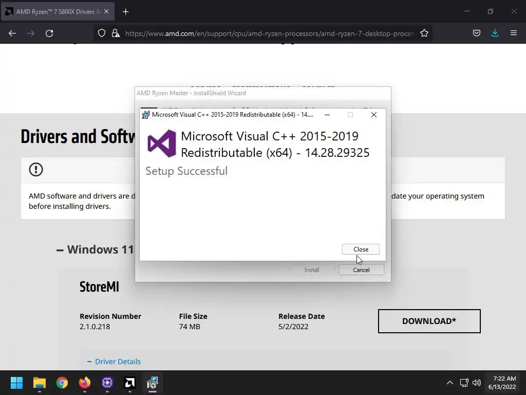Click the AMD Ryzen Master InstallShield Wizard title
526x395 pixels.
coord(191,93)
